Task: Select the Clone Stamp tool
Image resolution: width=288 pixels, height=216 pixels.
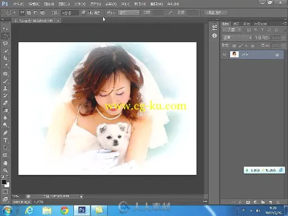Action: [5, 88]
